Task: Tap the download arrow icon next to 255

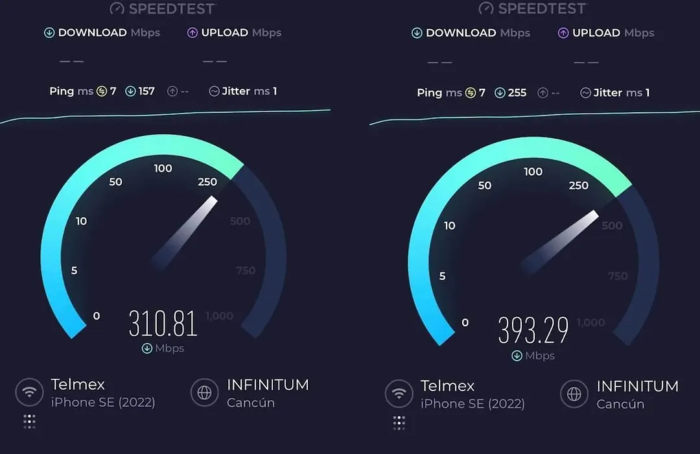Action: tap(500, 93)
